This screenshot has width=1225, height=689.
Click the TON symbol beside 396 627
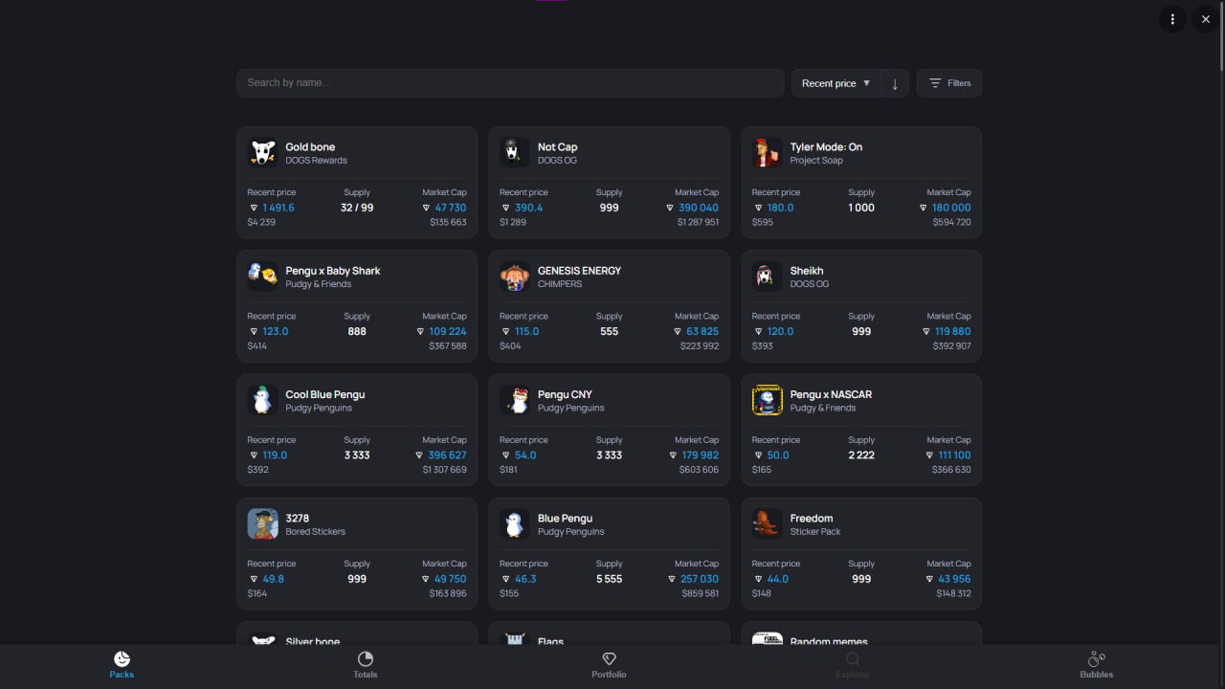point(420,456)
